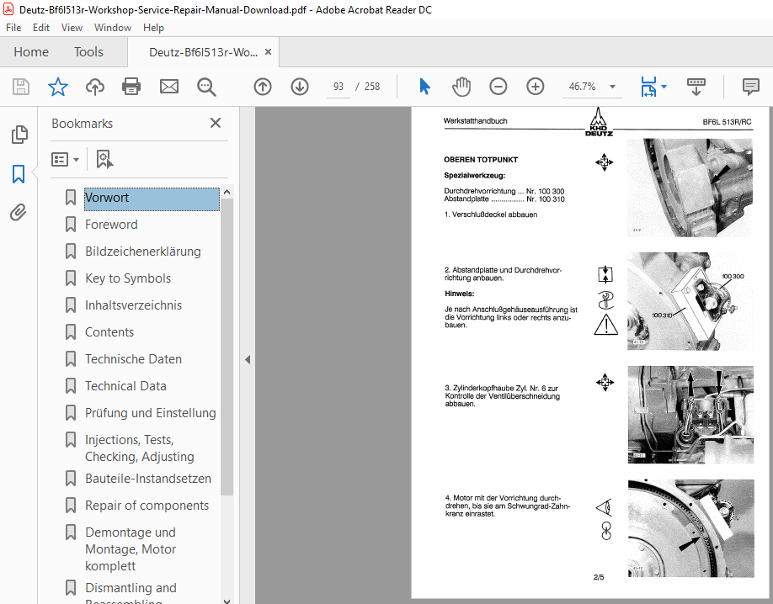Click the page number field showing 93
This screenshot has height=604, width=773.
(339, 87)
